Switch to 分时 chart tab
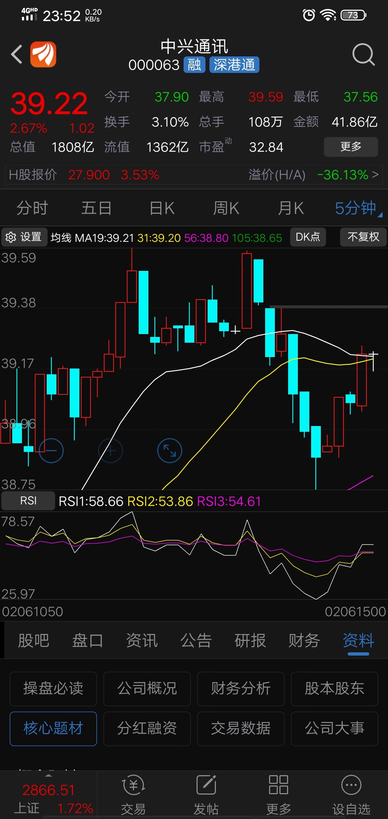Viewport: 388px width, 819px height. (x=32, y=208)
